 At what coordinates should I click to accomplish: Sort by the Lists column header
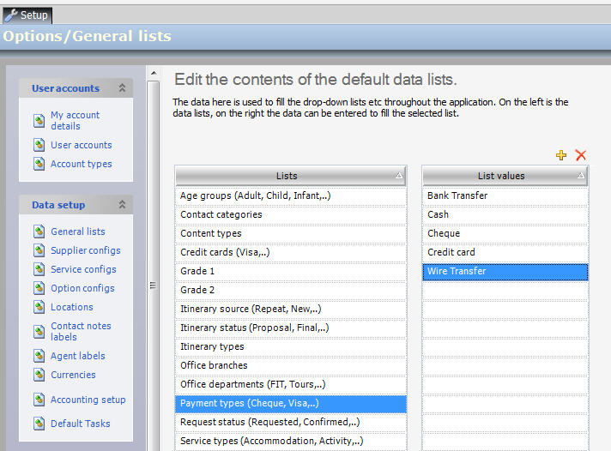click(287, 176)
